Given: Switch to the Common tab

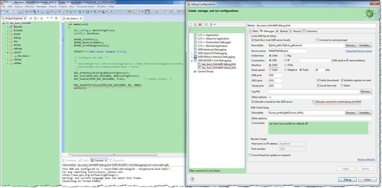Looking at the screenshot, I should click(310, 31).
